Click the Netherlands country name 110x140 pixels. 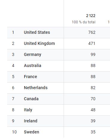tap(36, 88)
